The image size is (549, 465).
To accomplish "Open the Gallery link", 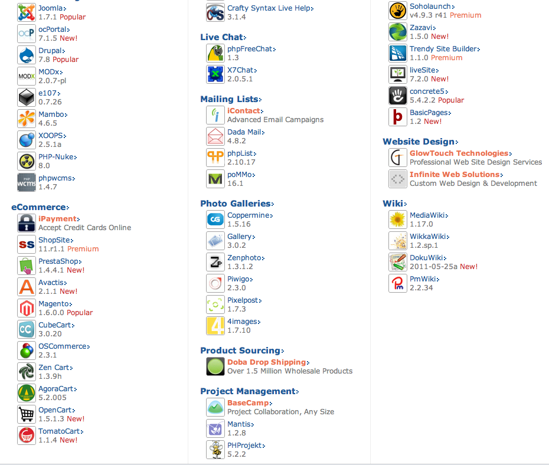I will pyautogui.click(x=241, y=237).
